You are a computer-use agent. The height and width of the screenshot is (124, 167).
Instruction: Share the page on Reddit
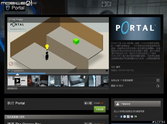tap(128, 116)
